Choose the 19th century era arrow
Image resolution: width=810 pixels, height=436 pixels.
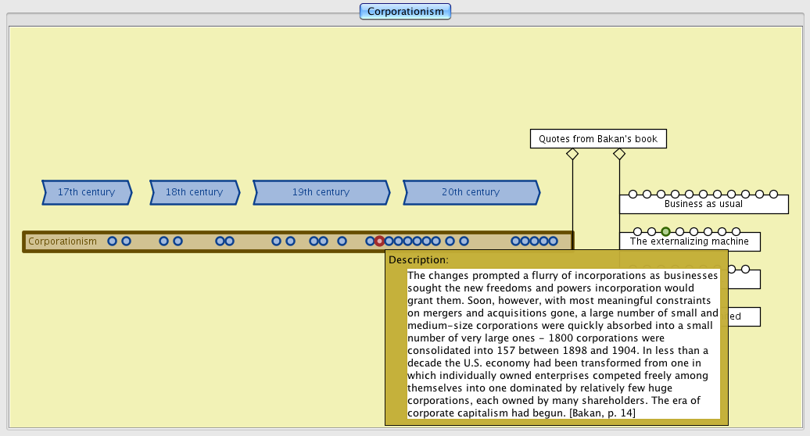321,192
